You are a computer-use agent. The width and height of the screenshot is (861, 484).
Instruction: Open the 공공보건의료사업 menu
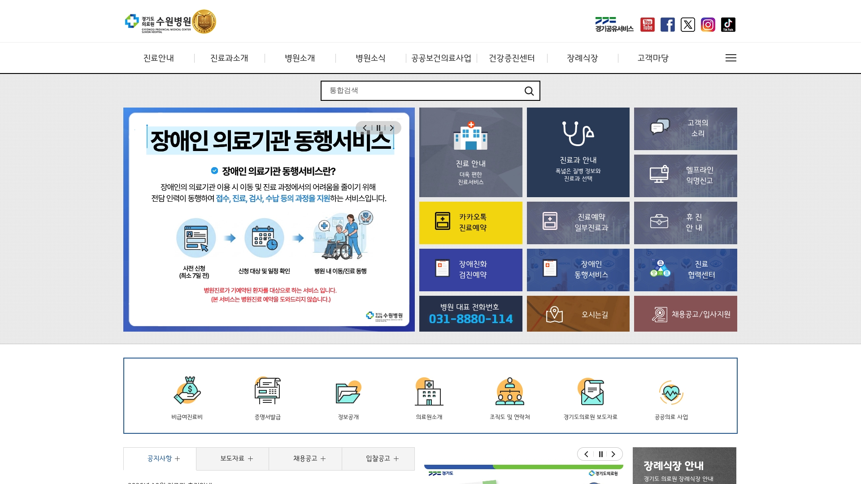441,58
